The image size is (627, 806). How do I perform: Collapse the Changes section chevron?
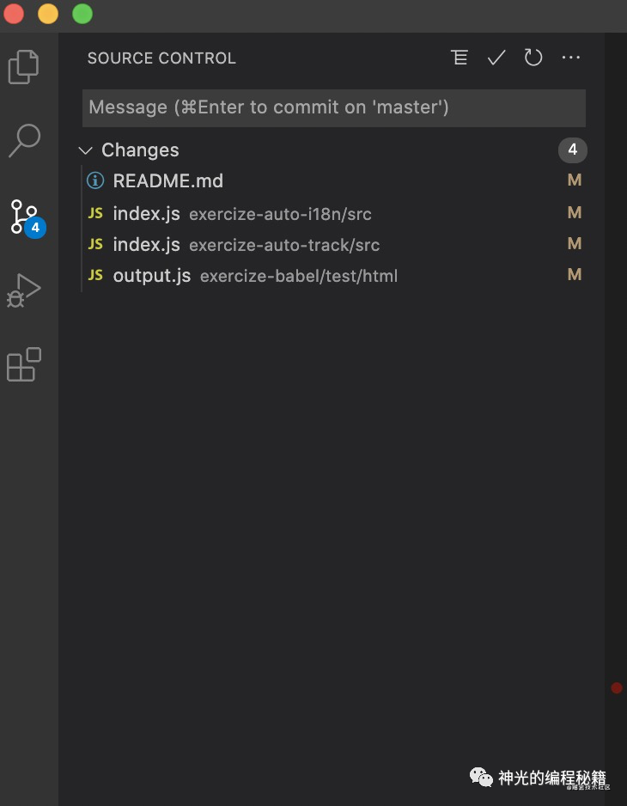[x=86, y=150]
